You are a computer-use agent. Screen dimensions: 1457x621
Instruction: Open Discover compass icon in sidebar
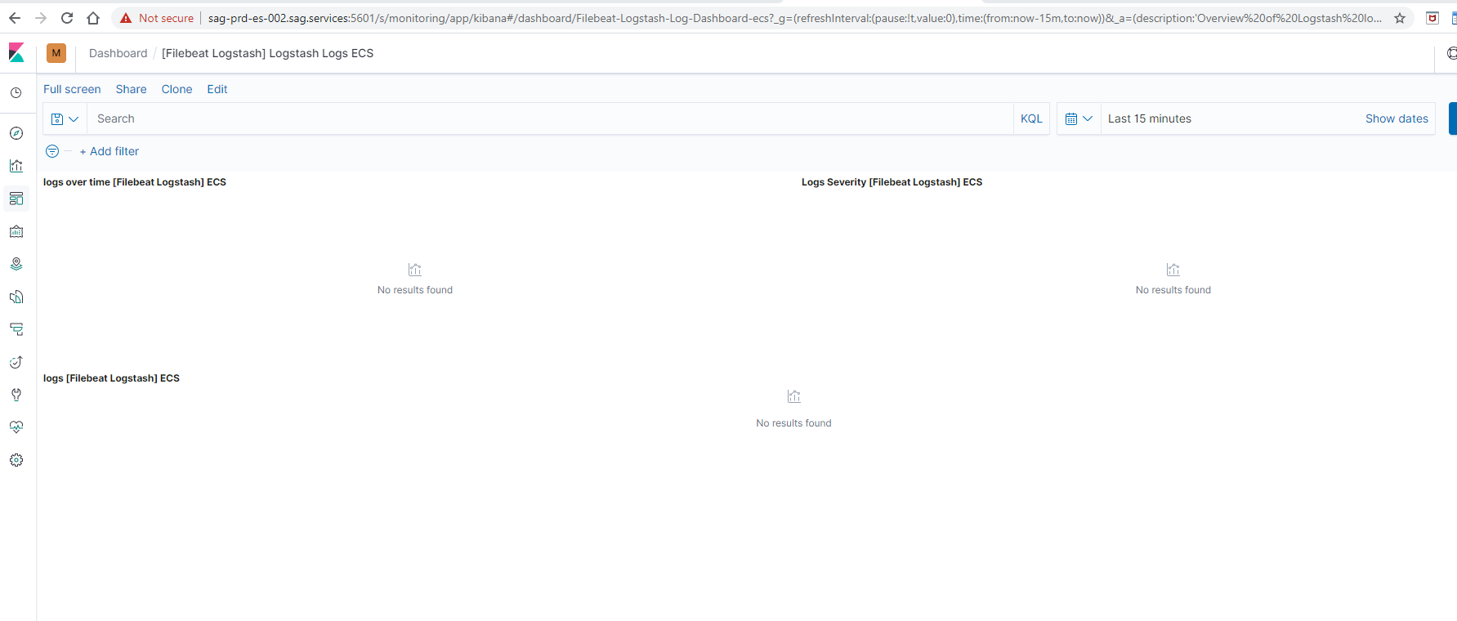coord(16,133)
